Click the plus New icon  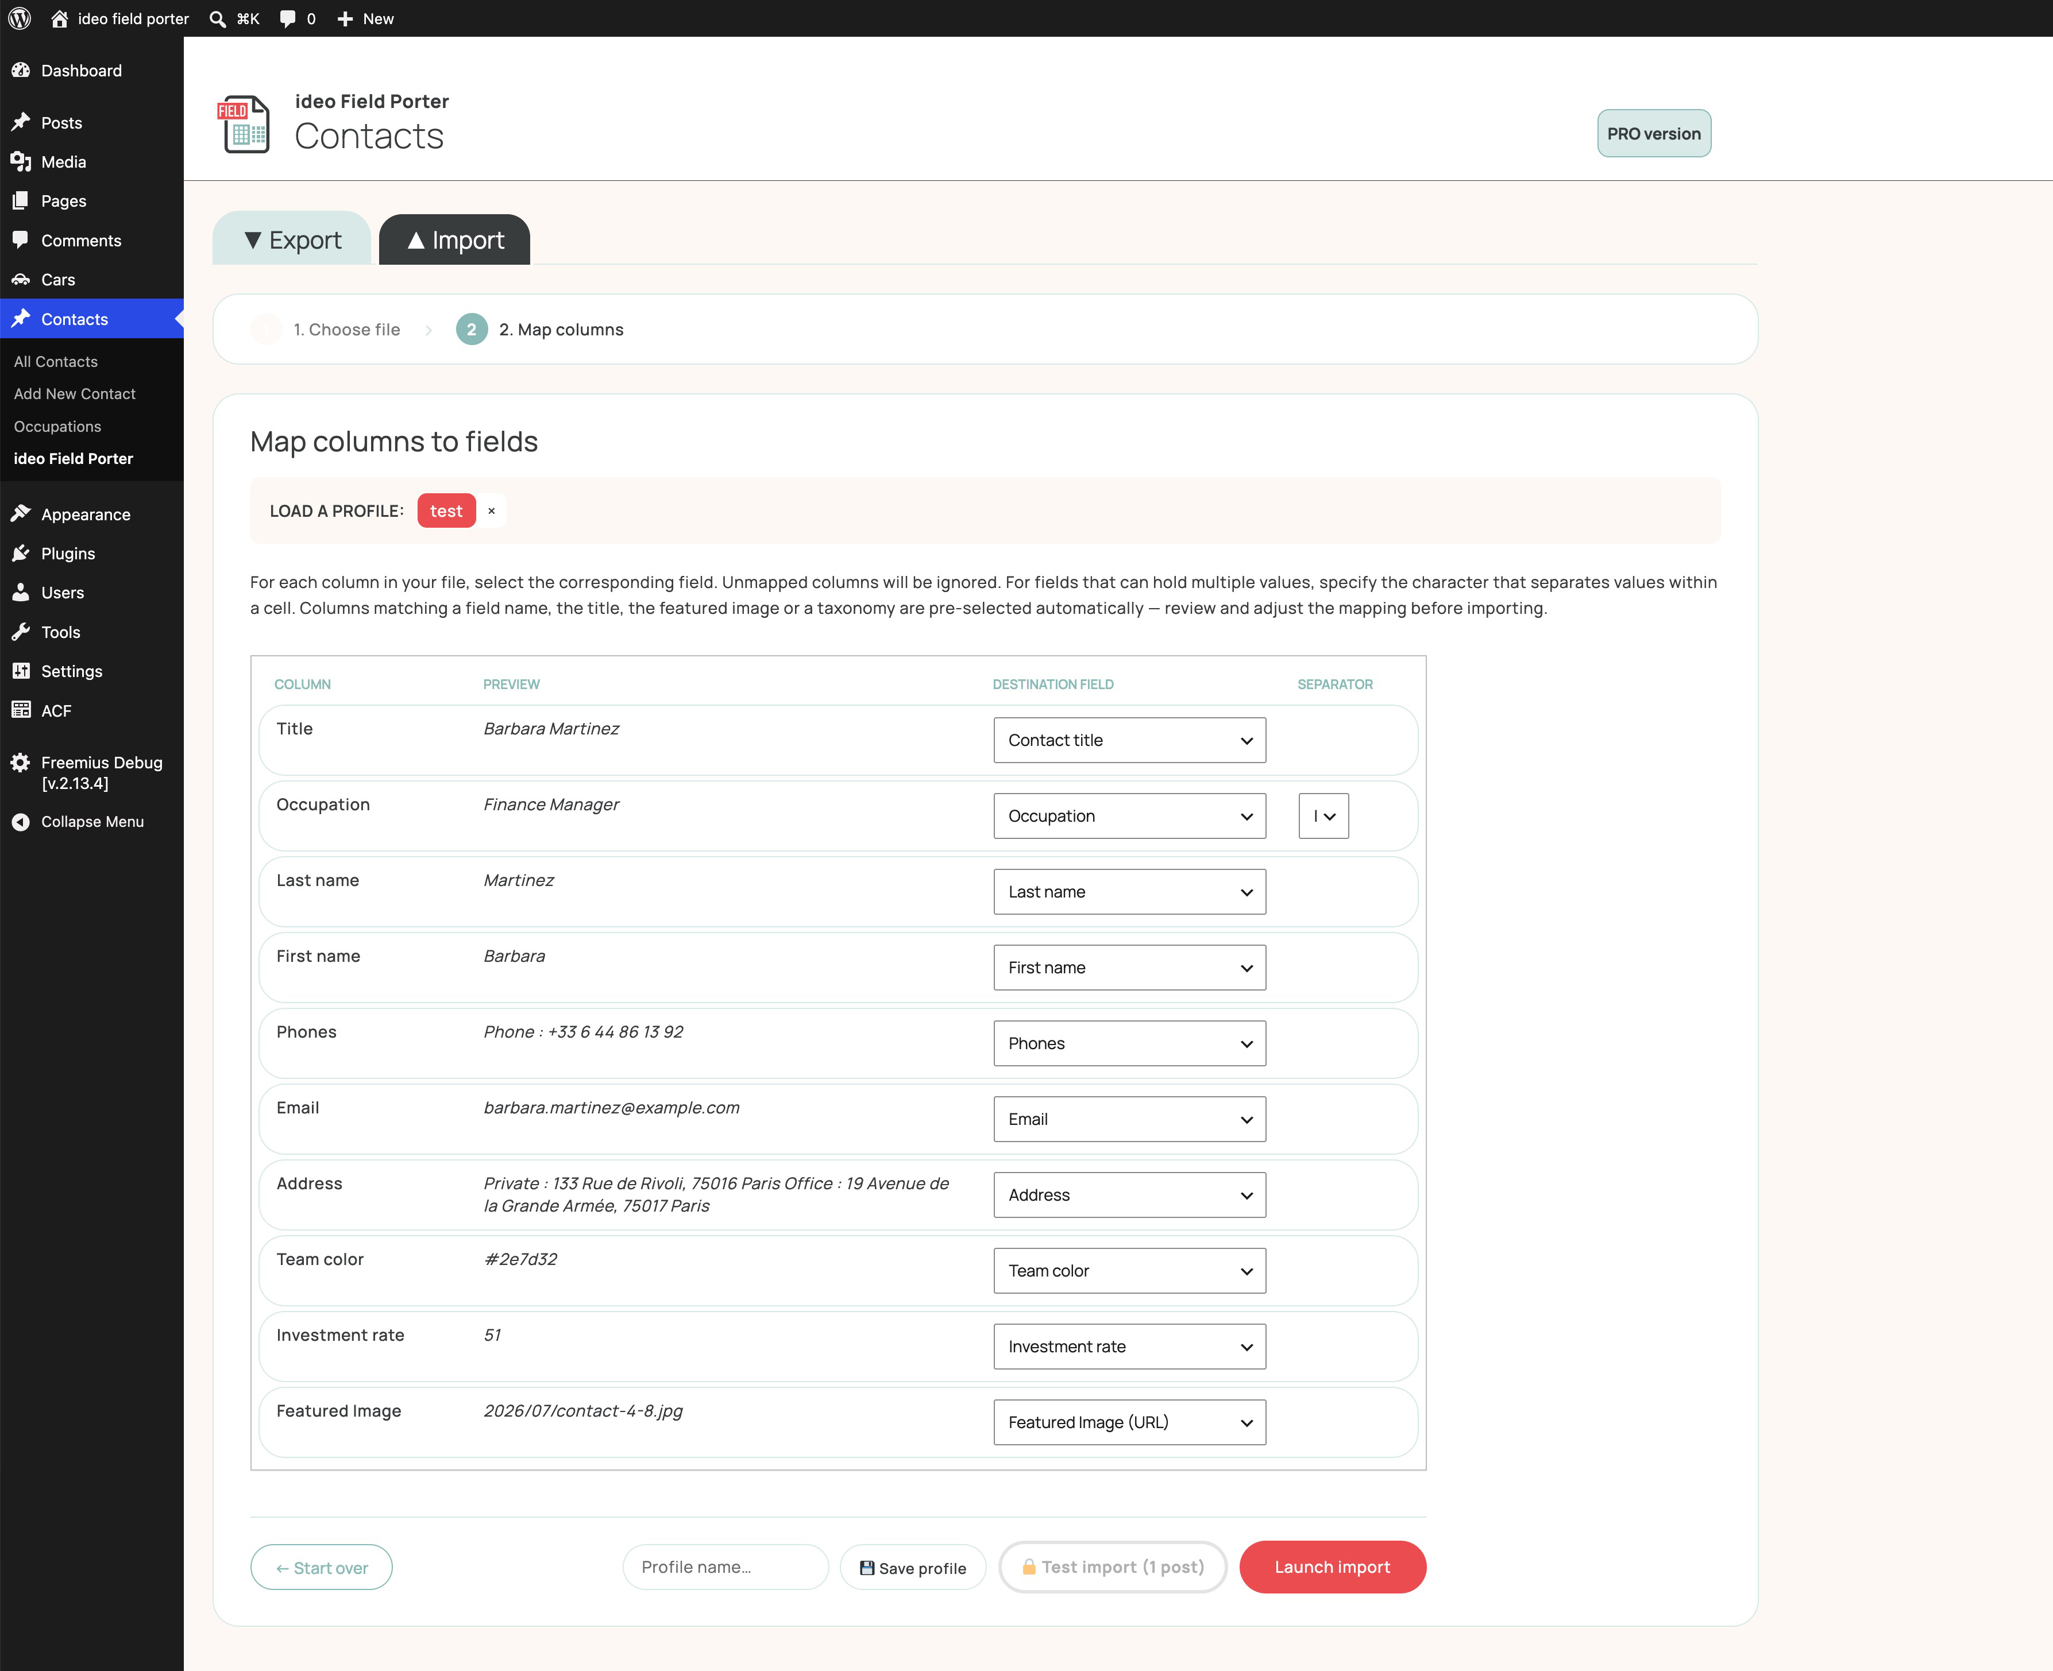point(345,20)
